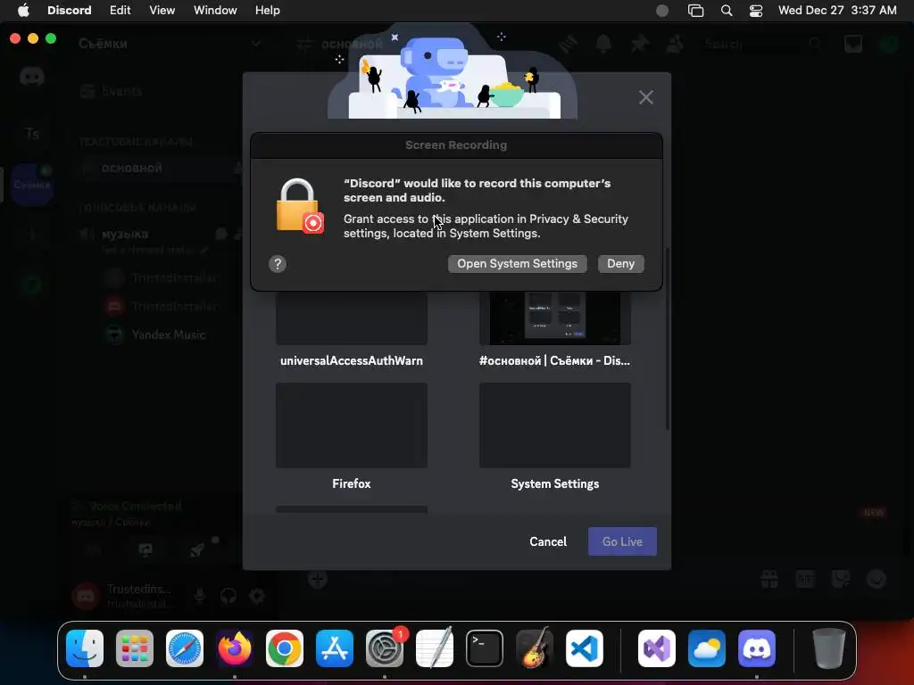Screen dimensions: 914x685
Task: Launch Safari from the Dock
Action: point(185,648)
